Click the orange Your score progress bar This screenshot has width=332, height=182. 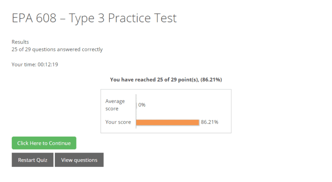pyautogui.click(x=167, y=122)
